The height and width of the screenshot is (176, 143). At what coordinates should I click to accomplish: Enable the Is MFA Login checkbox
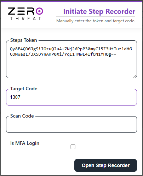[73, 147]
